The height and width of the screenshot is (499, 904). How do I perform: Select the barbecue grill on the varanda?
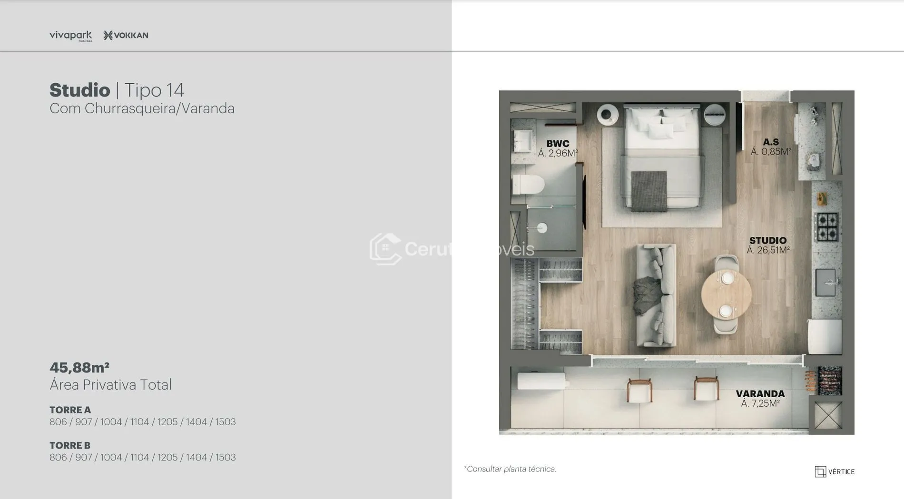pyautogui.click(x=829, y=380)
